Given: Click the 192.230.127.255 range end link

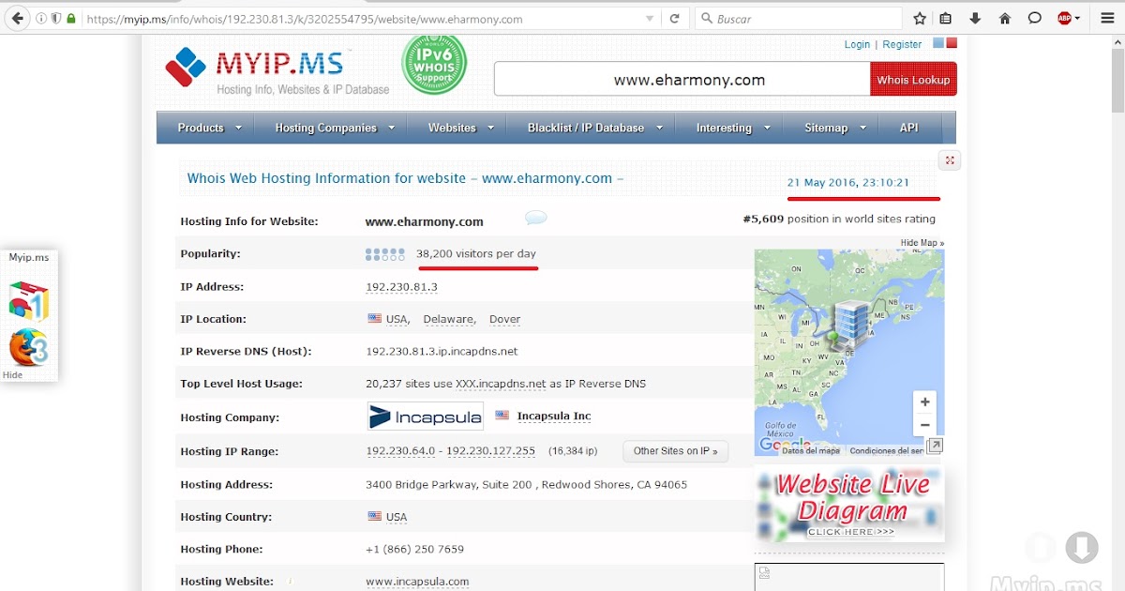Looking at the screenshot, I should [490, 451].
